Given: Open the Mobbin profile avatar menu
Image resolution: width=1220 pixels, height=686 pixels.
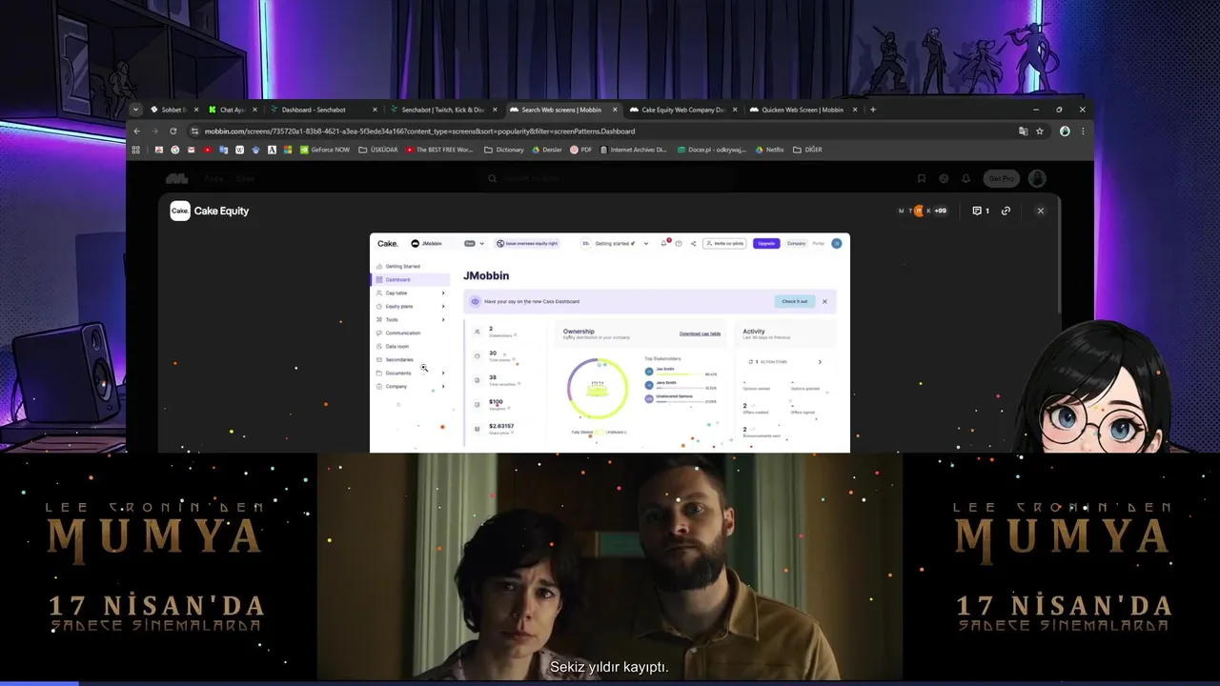Looking at the screenshot, I should point(1037,178).
